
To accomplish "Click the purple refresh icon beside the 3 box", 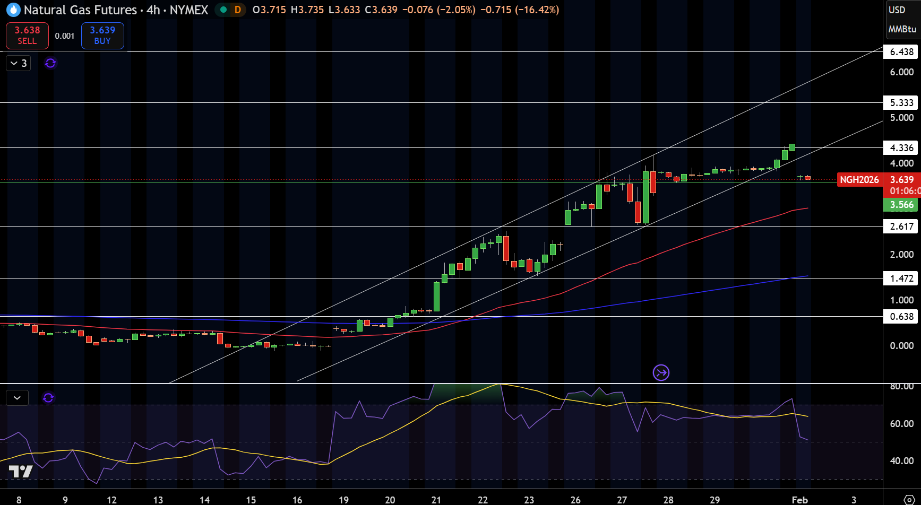I will [50, 63].
